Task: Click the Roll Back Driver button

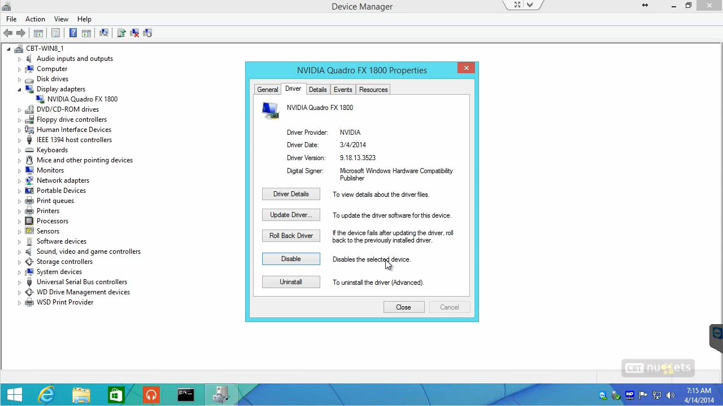Action: pyautogui.click(x=291, y=236)
